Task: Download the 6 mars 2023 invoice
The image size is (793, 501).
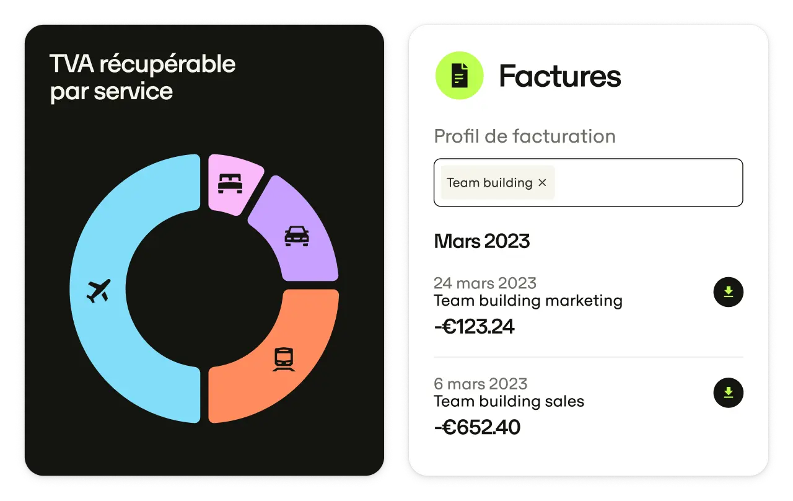Action: (728, 392)
